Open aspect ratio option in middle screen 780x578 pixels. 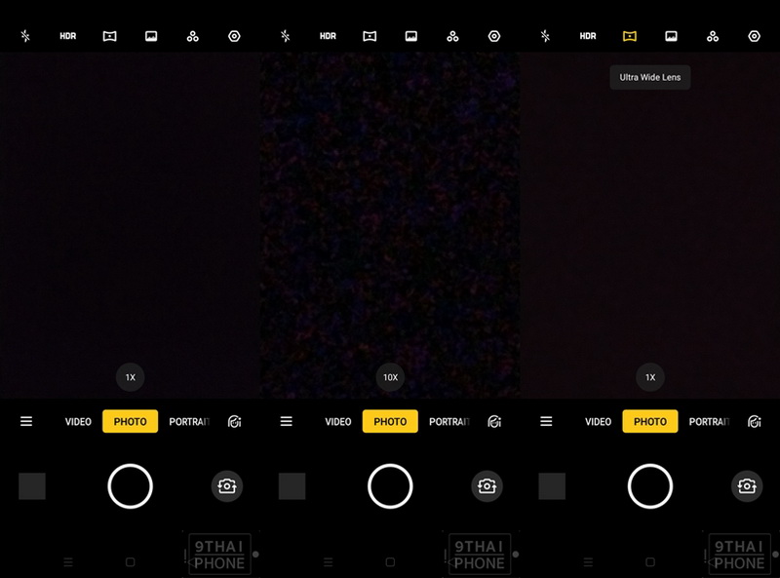[x=410, y=36]
